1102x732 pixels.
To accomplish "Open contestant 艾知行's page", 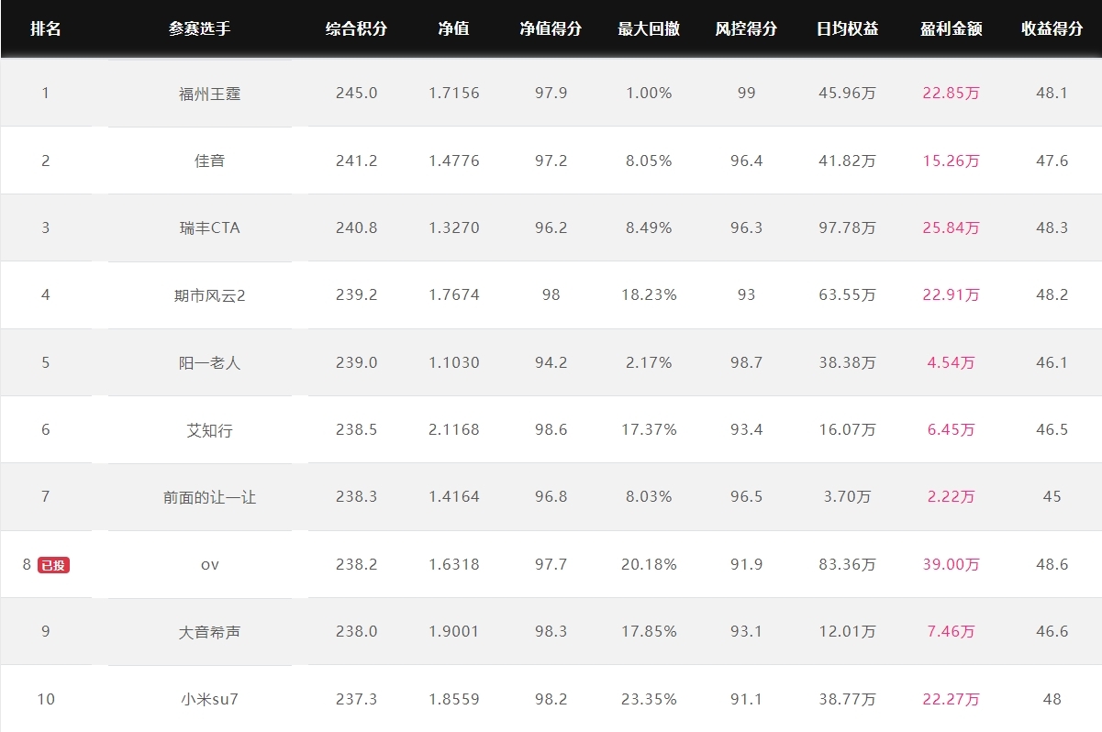I will pyautogui.click(x=210, y=429).
